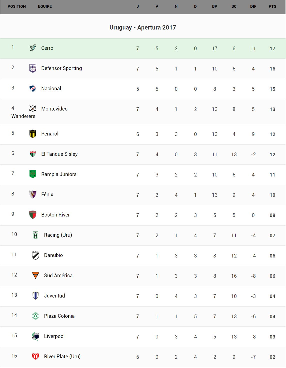
Task: Click the Danubio crest icon
Action: (36, 255)
